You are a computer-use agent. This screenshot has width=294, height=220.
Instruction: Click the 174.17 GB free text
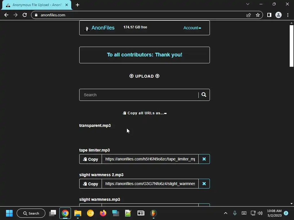click(135, 27)
